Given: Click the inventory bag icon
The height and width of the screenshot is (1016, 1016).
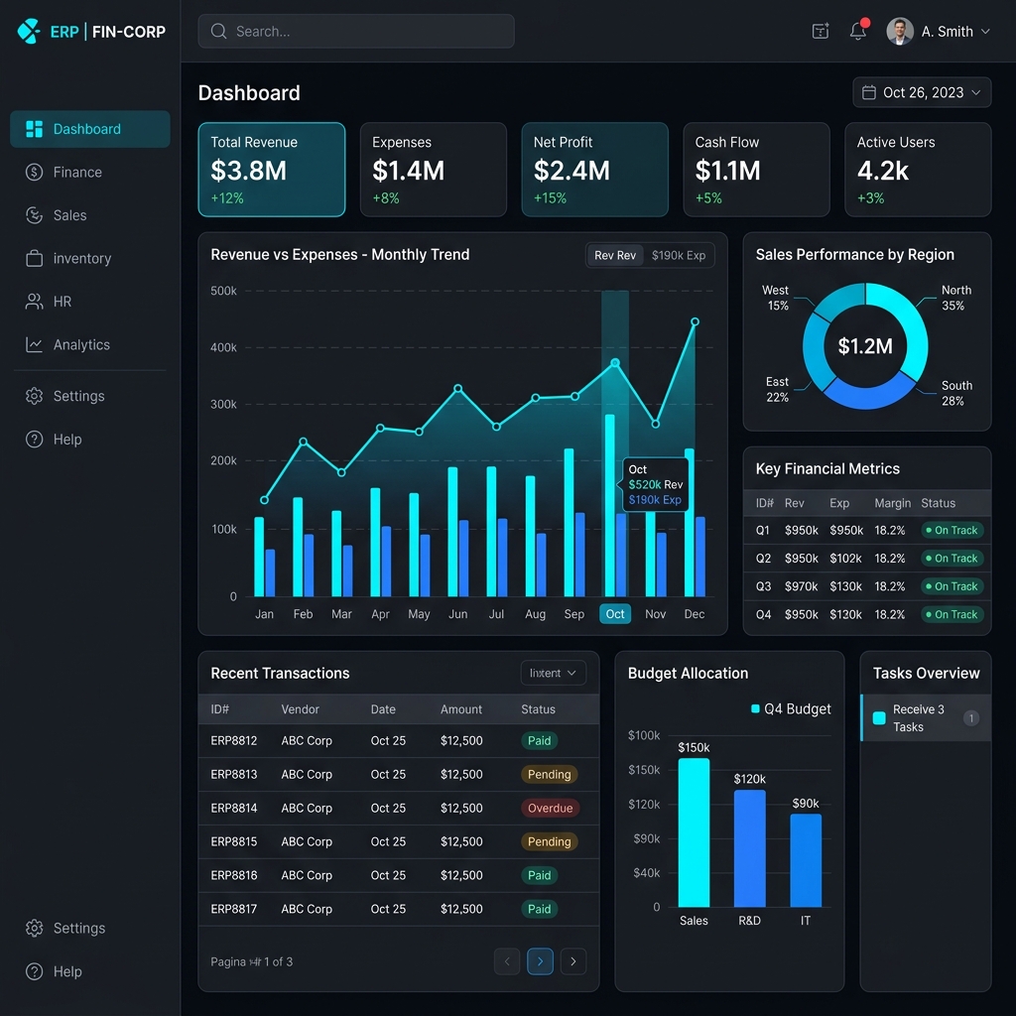Looking at the screenshot, I should (34, 259).
